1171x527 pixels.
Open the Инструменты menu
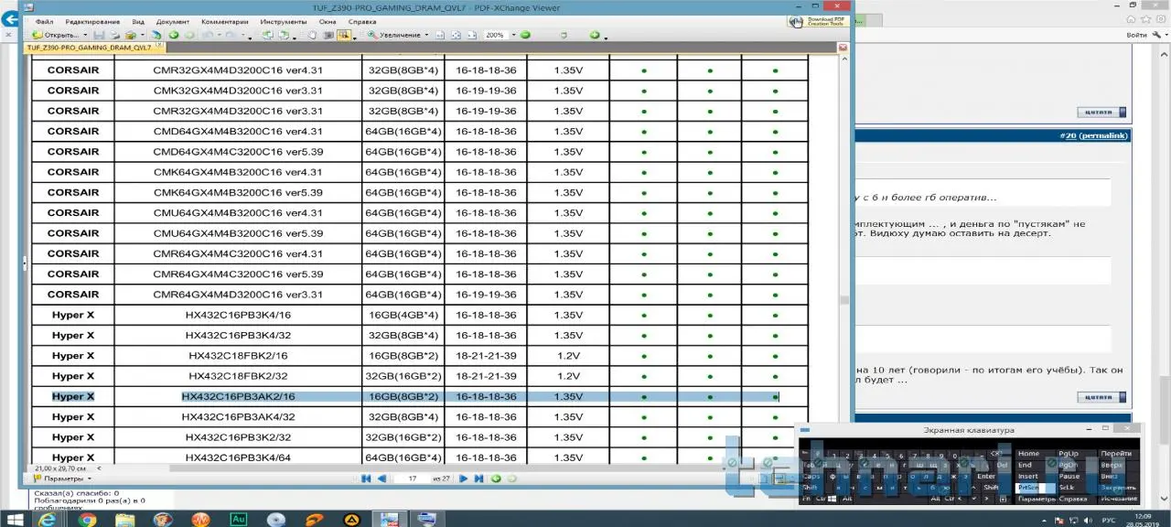(284, 21)
